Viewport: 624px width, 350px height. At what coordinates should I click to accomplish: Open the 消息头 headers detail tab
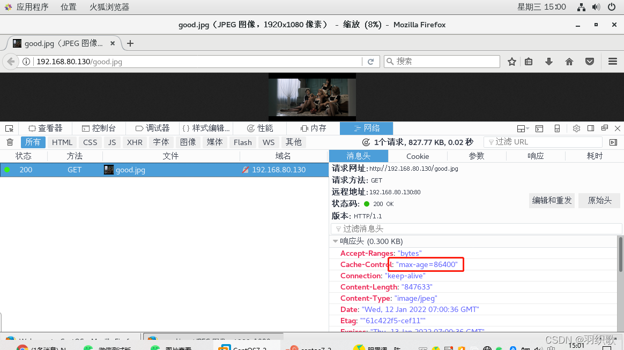359,156
